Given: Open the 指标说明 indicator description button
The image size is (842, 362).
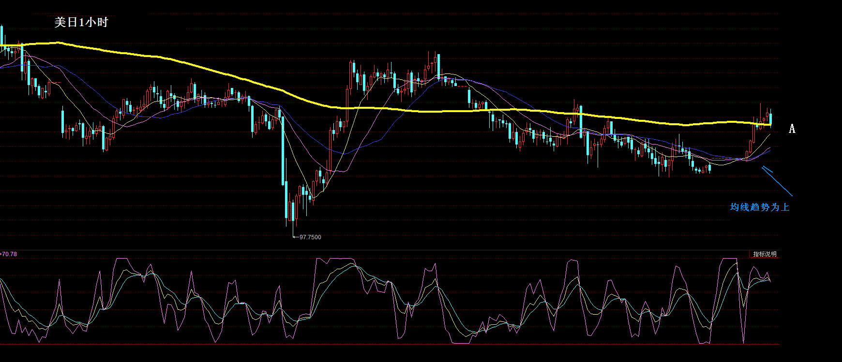Looking at the screenshot, I should [765, 254].
